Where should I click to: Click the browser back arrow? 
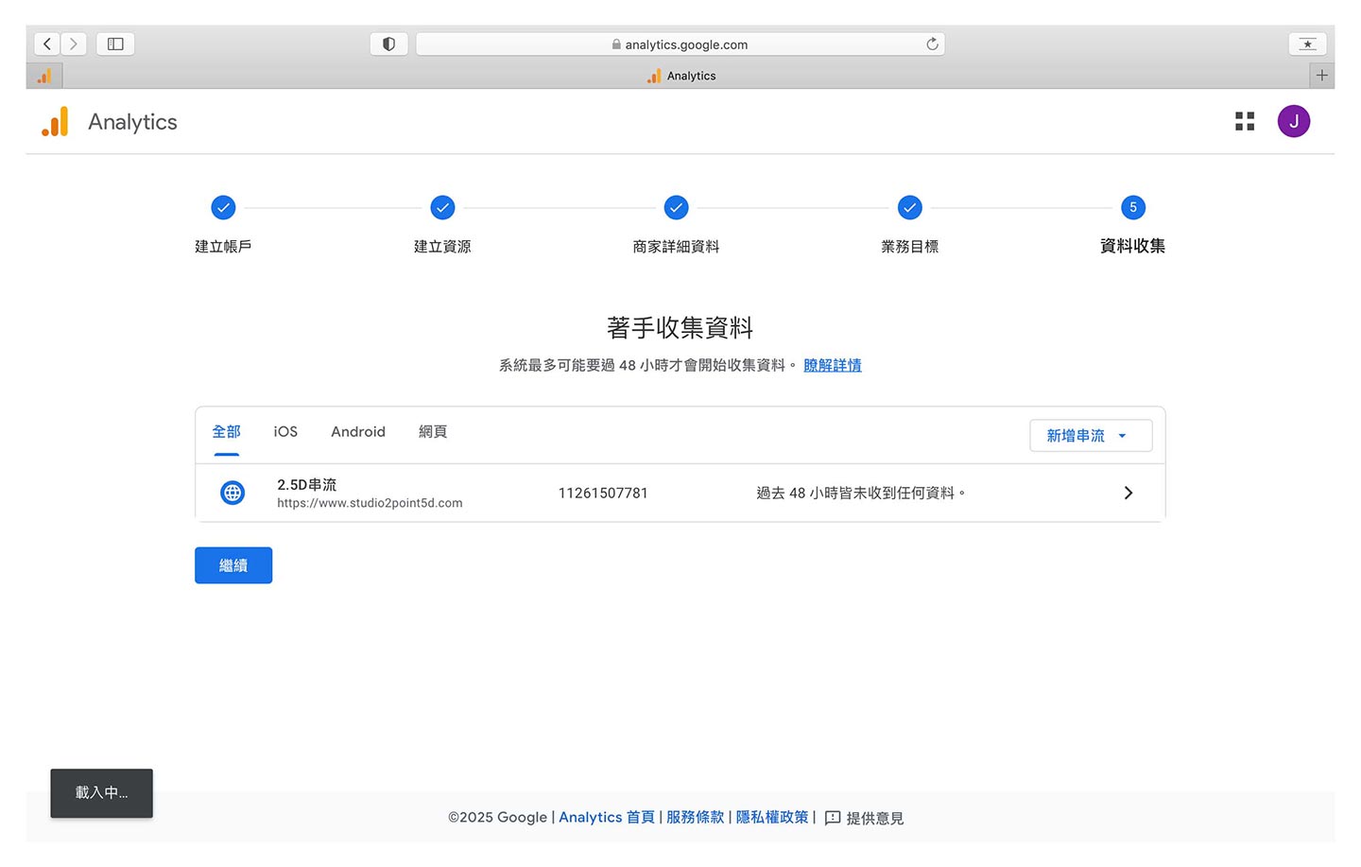(x=47, y=43)
